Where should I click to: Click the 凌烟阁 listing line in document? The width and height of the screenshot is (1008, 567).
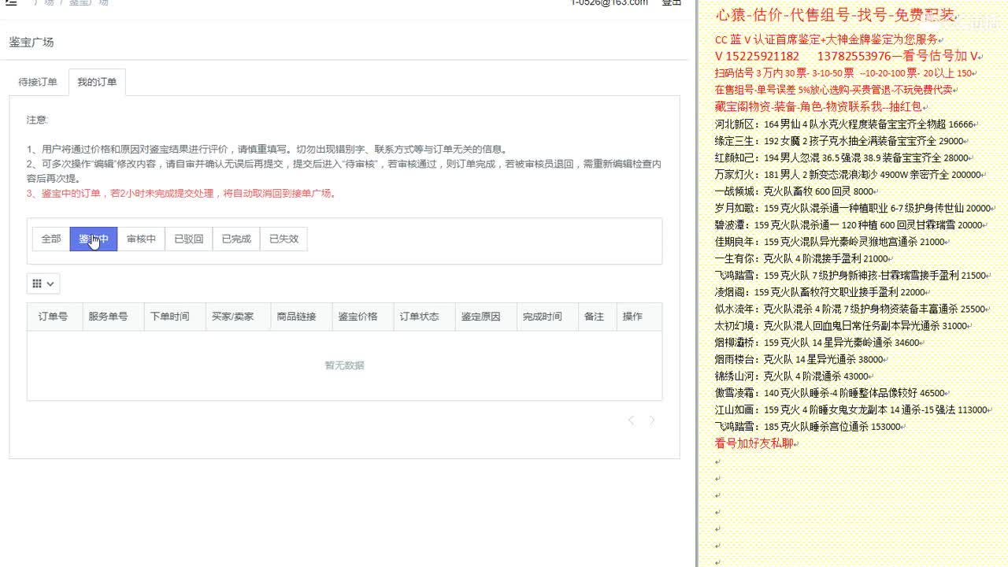(x=823, y=292)
